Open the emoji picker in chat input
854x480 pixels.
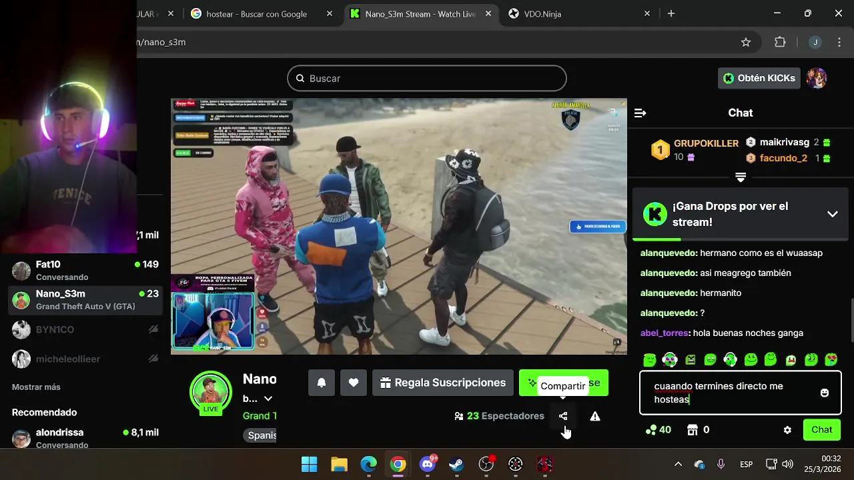(825, 393)
